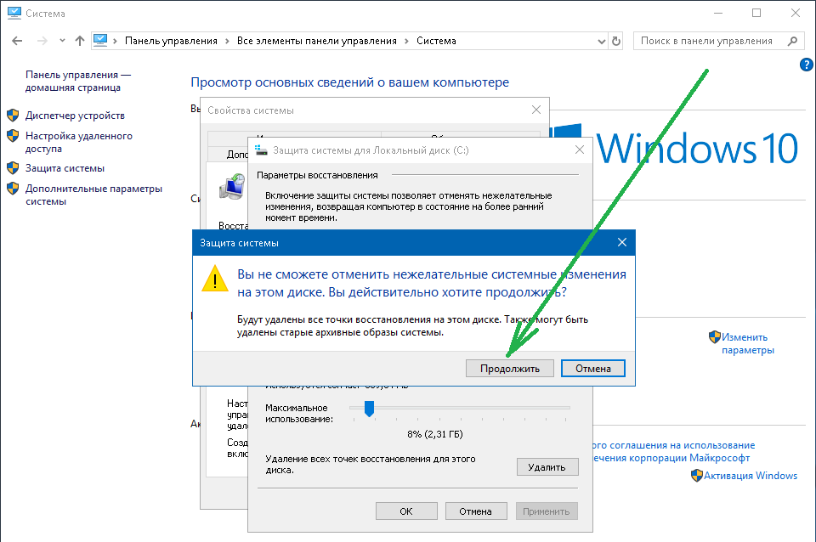The width and height of the screenshot is (816, 542).
Task: Click the back navigation arrow
Action: [x=17, y=41]
